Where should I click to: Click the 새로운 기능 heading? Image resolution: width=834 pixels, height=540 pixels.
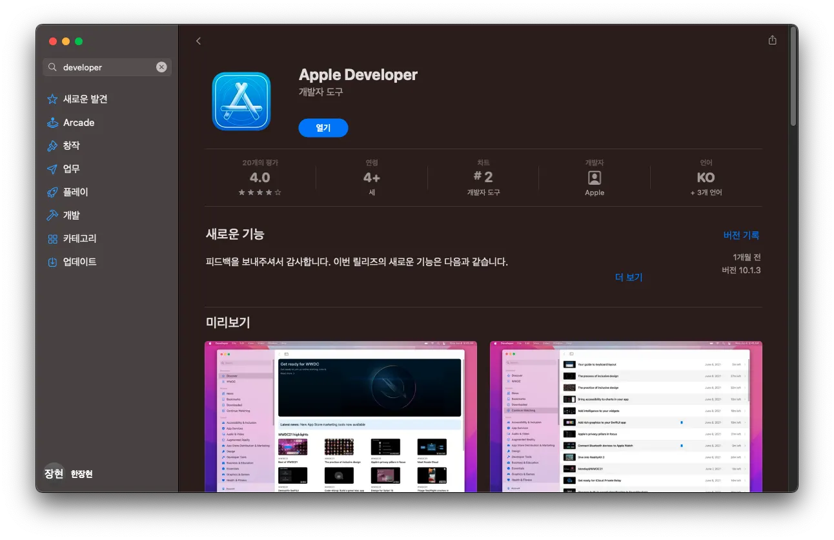coord(235,234)
